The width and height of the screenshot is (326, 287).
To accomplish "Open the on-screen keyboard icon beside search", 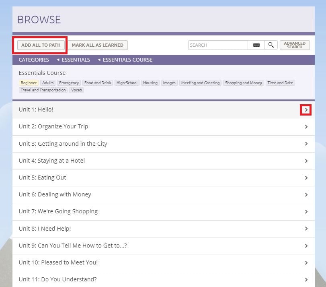I will tap(256, 45).
